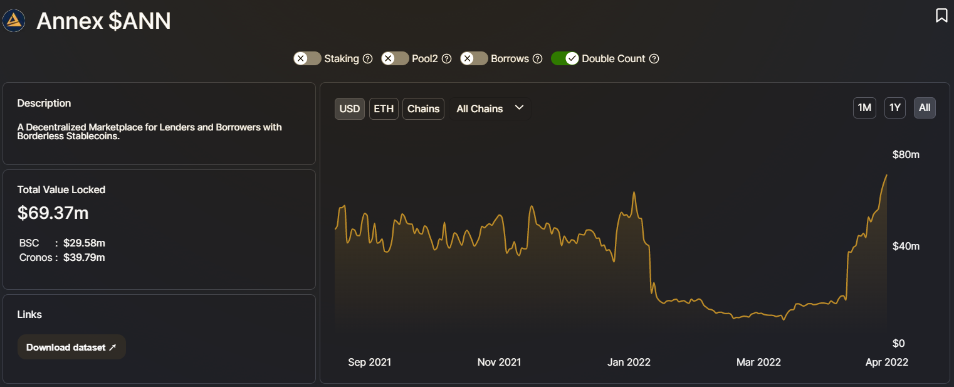This screenshot has width=954, height=387.
Task: Click the Description heading
Action: click(x=44, y=103)
